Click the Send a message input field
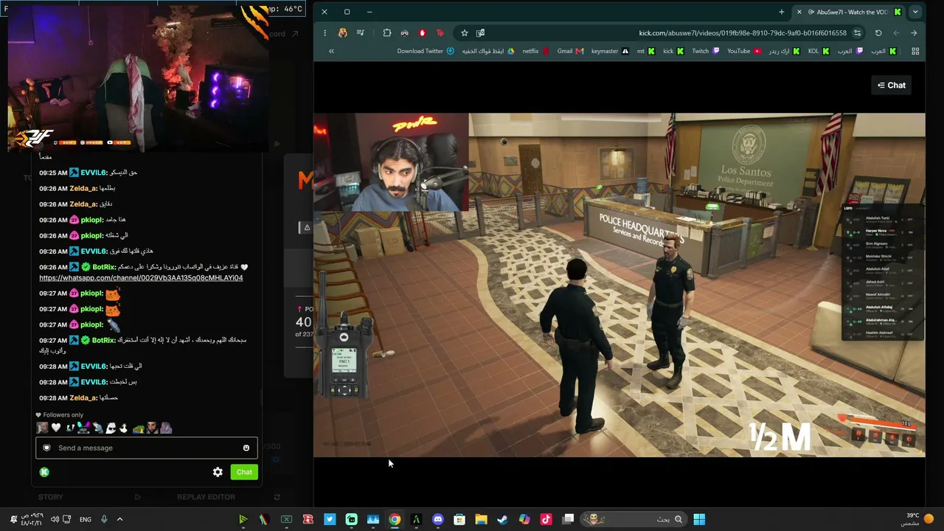944x531 pixels. (x=146, y=448)
